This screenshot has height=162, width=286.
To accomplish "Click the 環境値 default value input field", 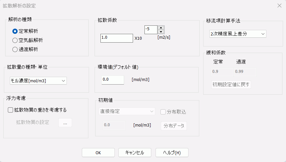I will coord(113,80).
